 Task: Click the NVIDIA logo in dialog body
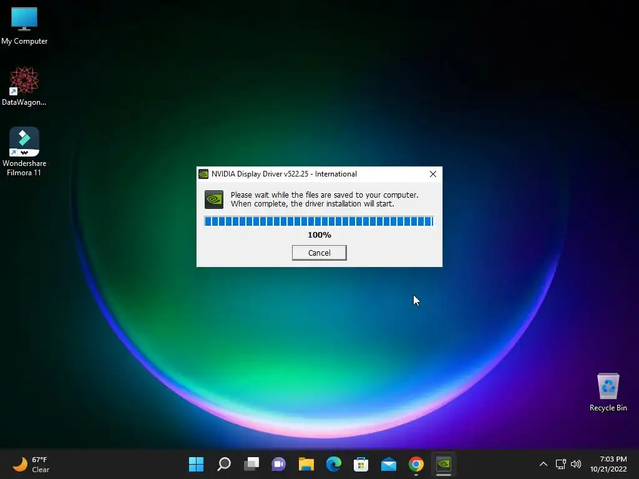(214, 199)
